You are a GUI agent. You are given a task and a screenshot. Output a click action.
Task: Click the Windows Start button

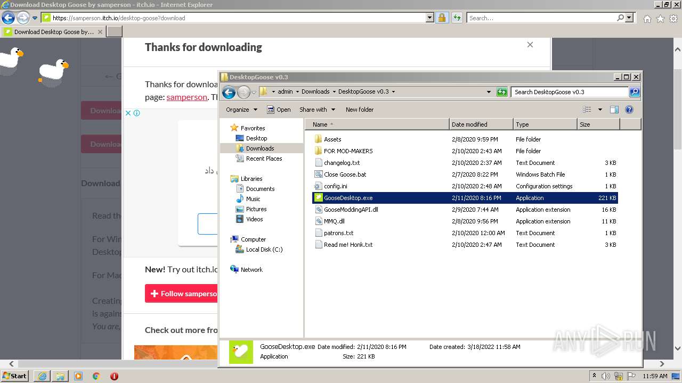[15, 376]
